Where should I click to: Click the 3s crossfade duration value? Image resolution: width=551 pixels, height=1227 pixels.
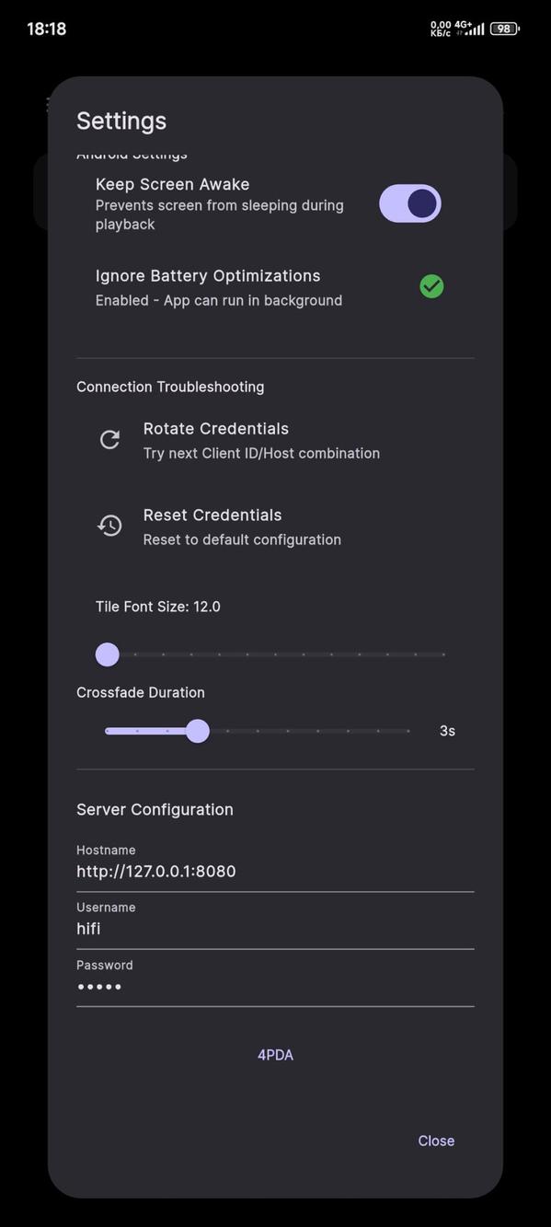[447, 730]
